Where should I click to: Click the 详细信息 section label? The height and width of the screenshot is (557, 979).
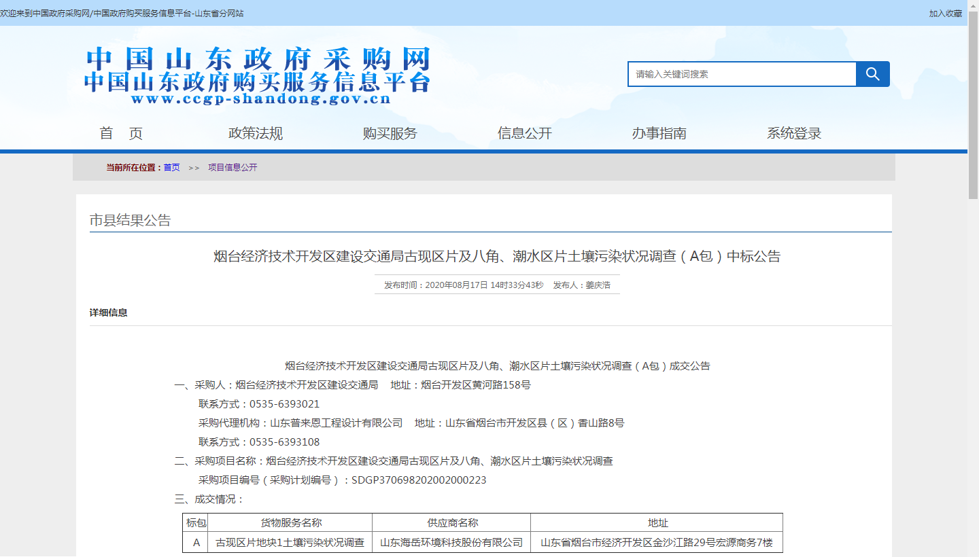click(109, 313)
